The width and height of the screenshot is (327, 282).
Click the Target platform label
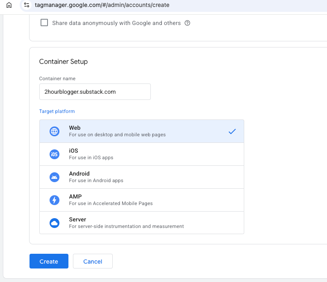(57, 111)
